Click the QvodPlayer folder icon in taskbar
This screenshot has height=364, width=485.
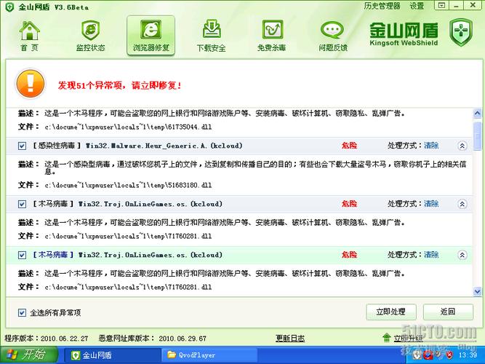click(x=172, y=355)
